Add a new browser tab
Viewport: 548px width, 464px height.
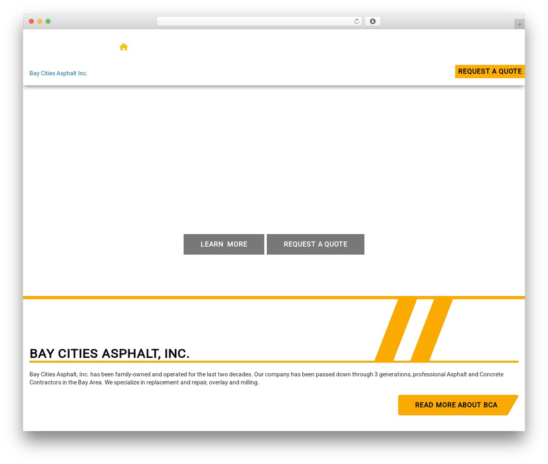(519, 24)
